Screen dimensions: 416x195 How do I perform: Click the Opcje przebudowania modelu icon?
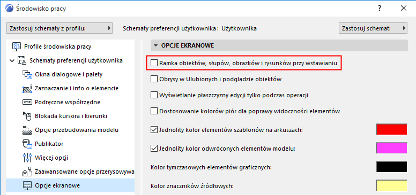[27, 130]
